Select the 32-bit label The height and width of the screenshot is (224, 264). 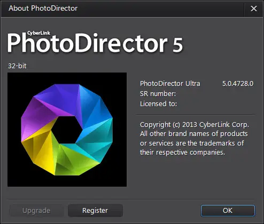click(17, 66)
